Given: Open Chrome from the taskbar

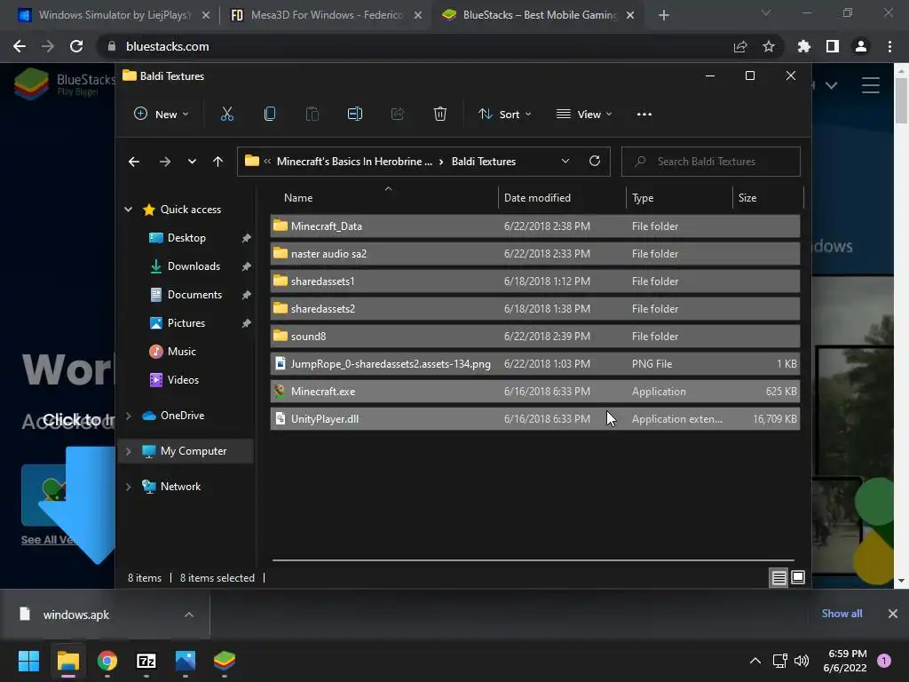Looking at the screenshot, I should [107, 661].
